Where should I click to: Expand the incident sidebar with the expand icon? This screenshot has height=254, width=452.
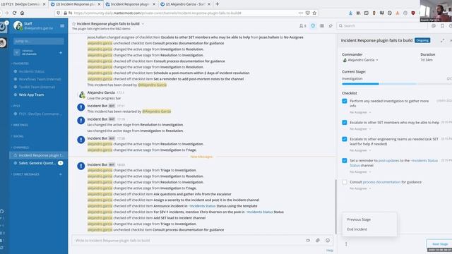tap(442, 41)
